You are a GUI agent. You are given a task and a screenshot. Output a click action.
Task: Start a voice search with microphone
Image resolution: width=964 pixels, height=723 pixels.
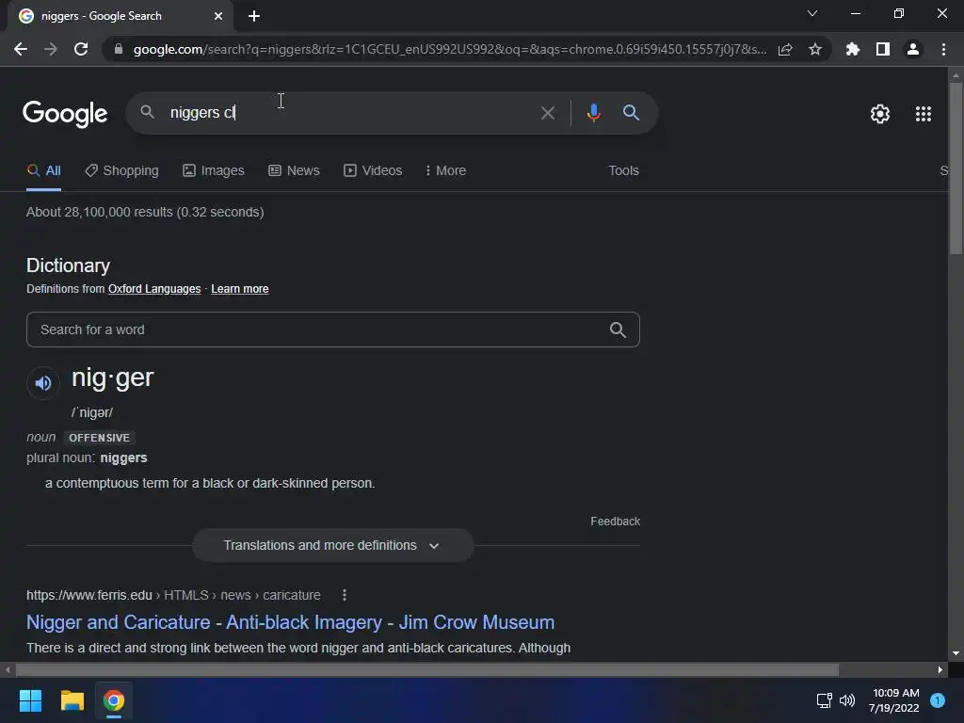click(593, 113)
